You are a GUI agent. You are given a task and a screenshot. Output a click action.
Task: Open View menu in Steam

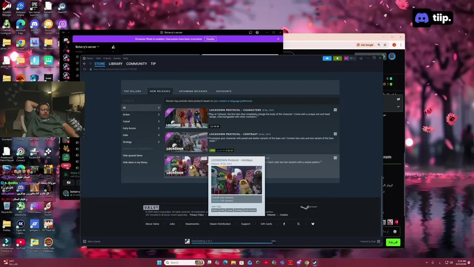(x=98, y=58)
